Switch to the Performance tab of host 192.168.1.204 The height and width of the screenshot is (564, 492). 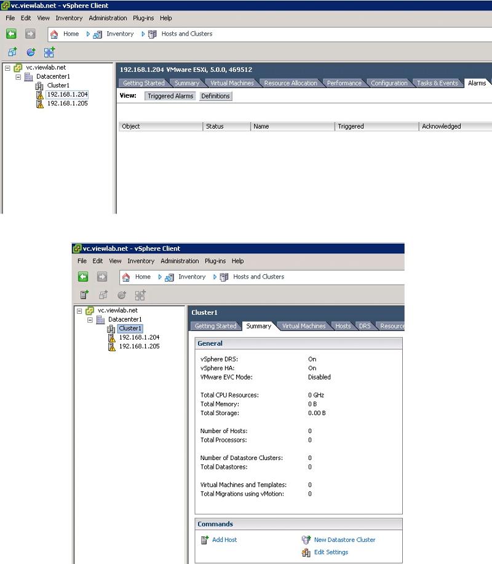pyautogui.click(x=344, y=83)
